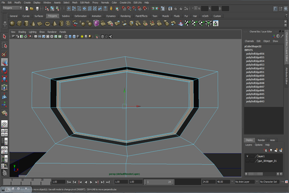Open the No Anim Layer dropdown
The image size is (289, 193).
point(245,182)
